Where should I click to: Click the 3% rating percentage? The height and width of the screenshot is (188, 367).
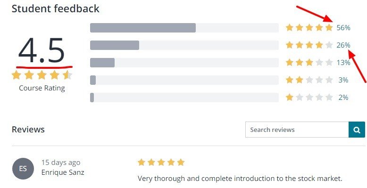[343, 80]
